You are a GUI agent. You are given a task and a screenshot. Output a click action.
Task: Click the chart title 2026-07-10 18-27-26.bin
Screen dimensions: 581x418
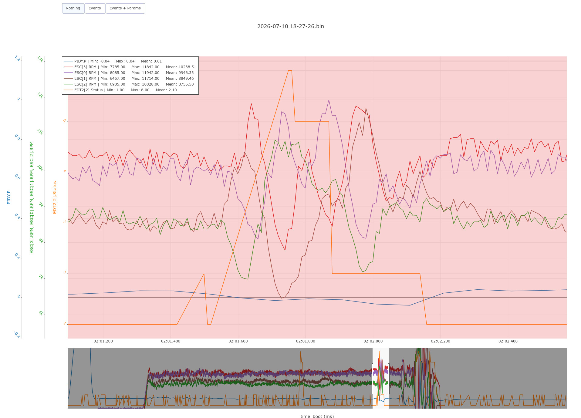[x=291, y=26]
